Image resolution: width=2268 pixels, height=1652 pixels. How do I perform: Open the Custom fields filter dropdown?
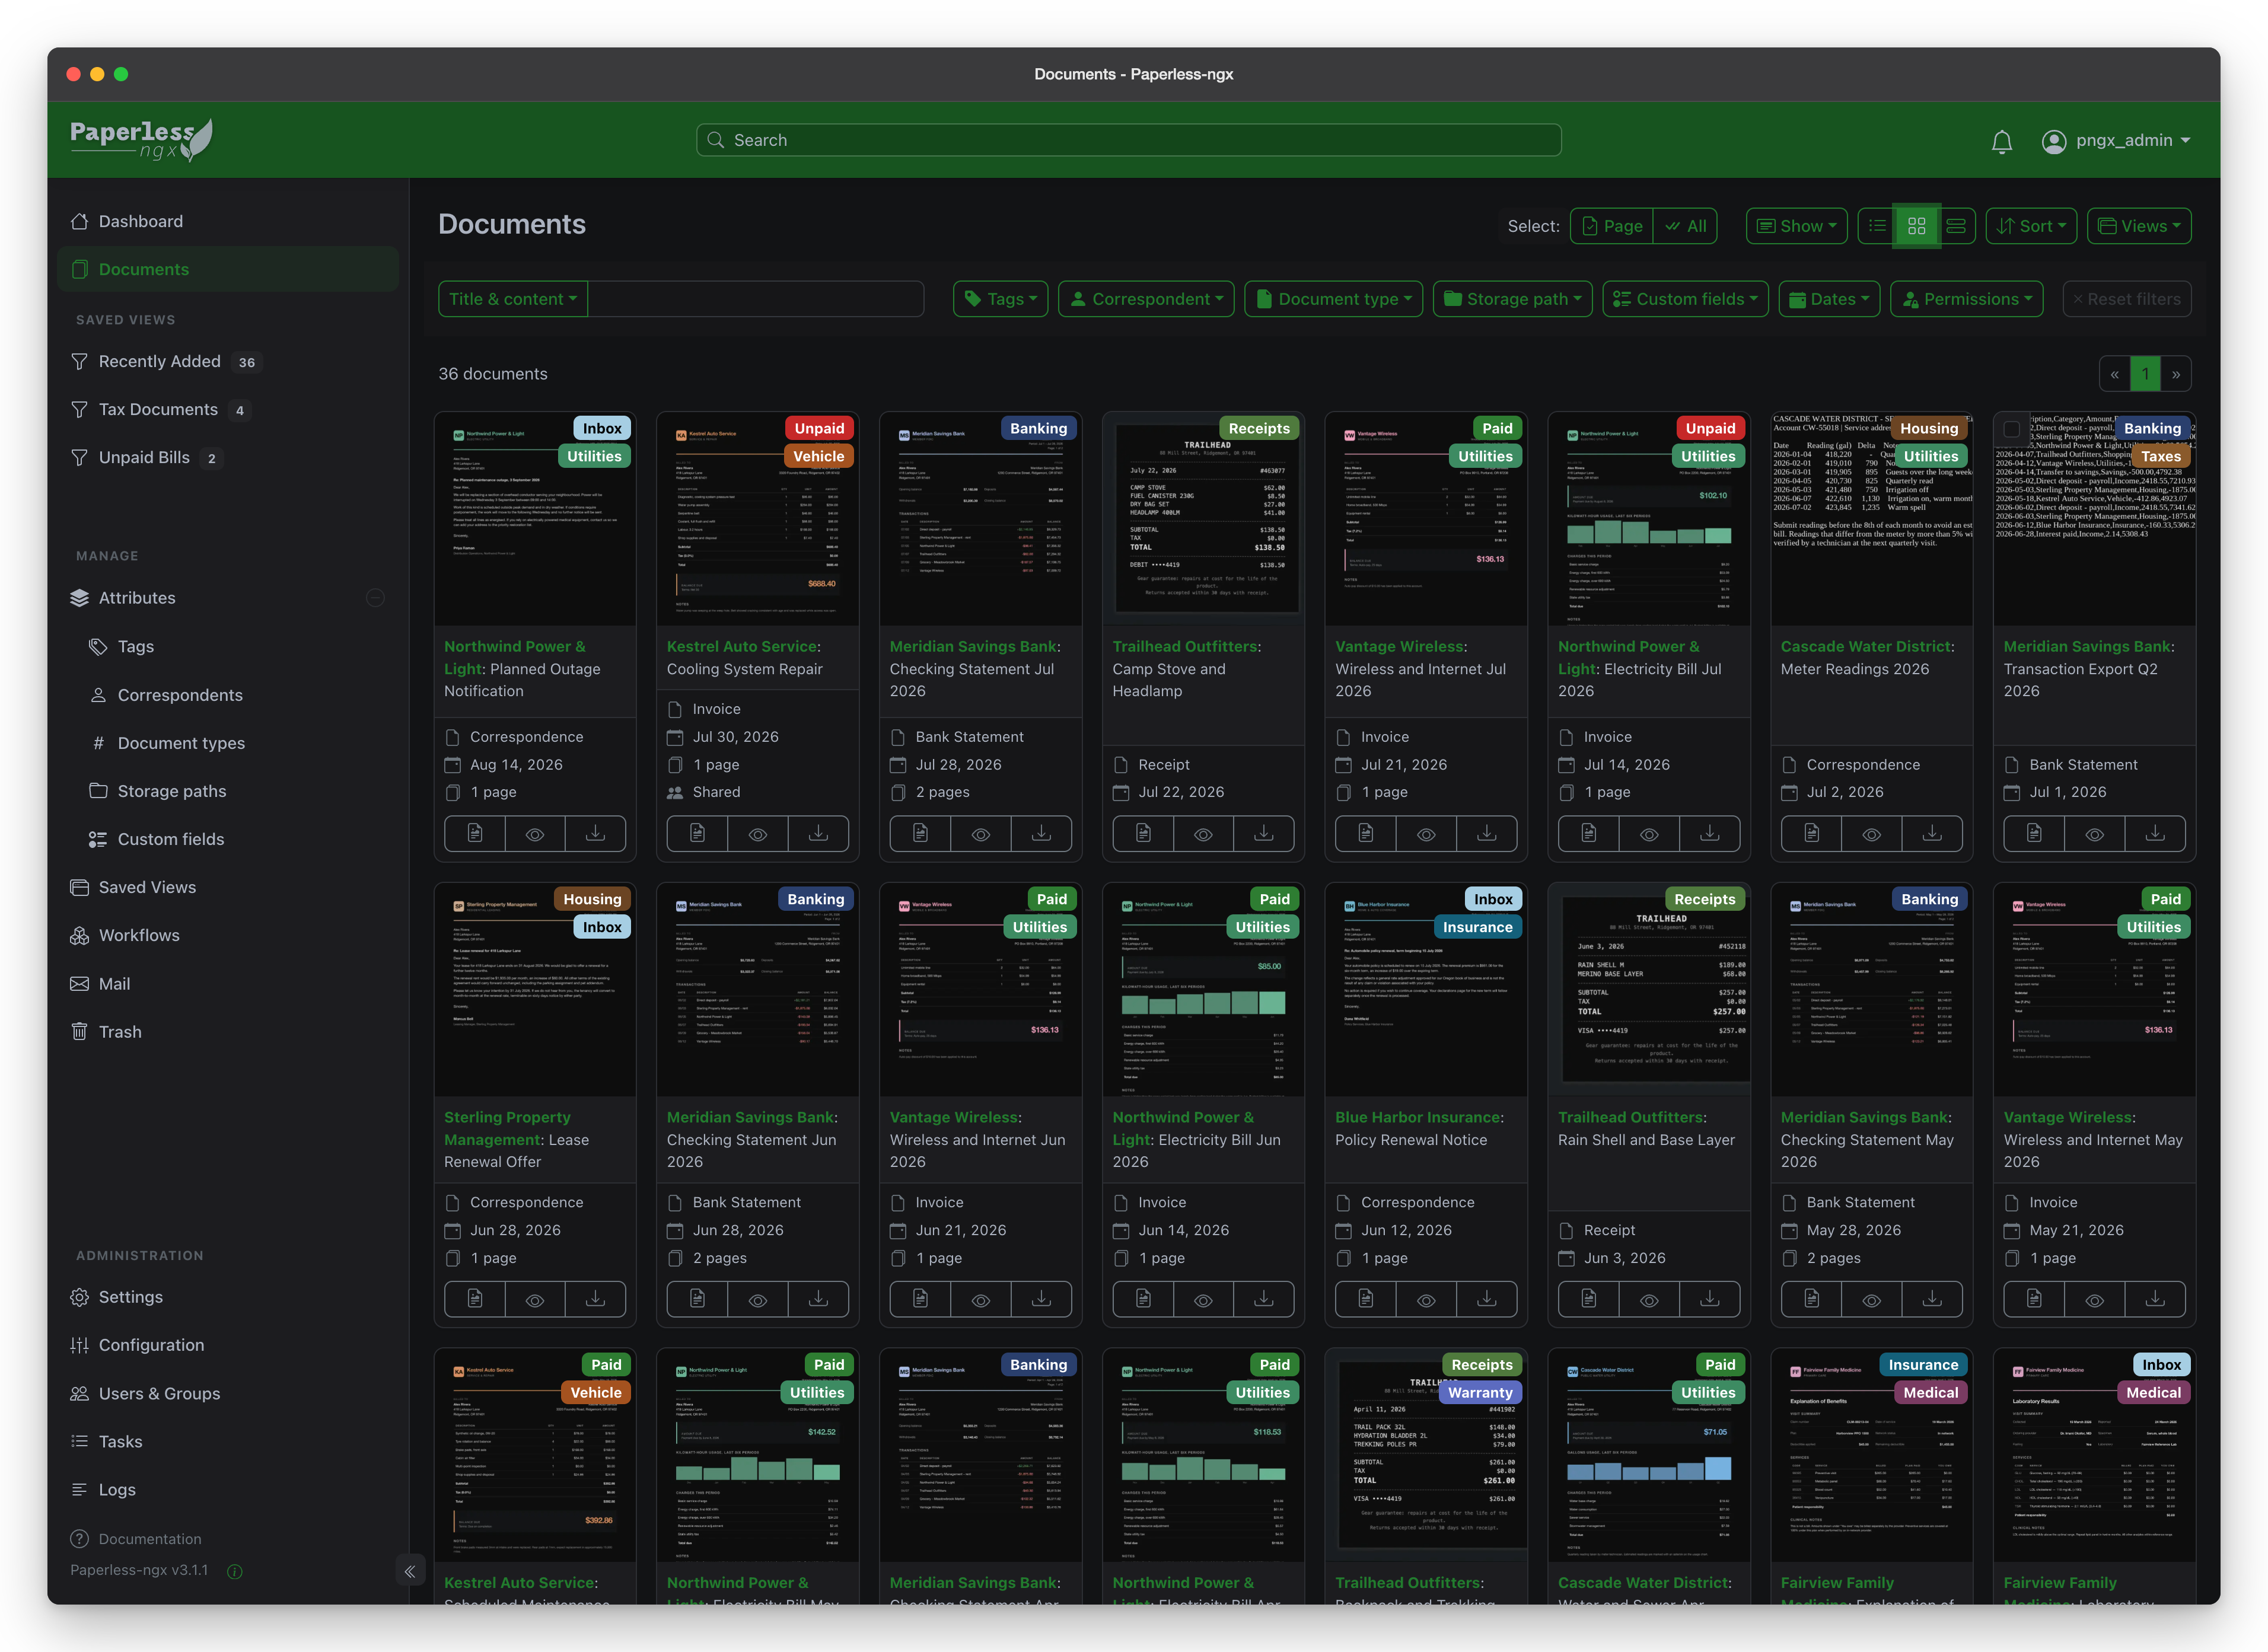(1685, 299)
